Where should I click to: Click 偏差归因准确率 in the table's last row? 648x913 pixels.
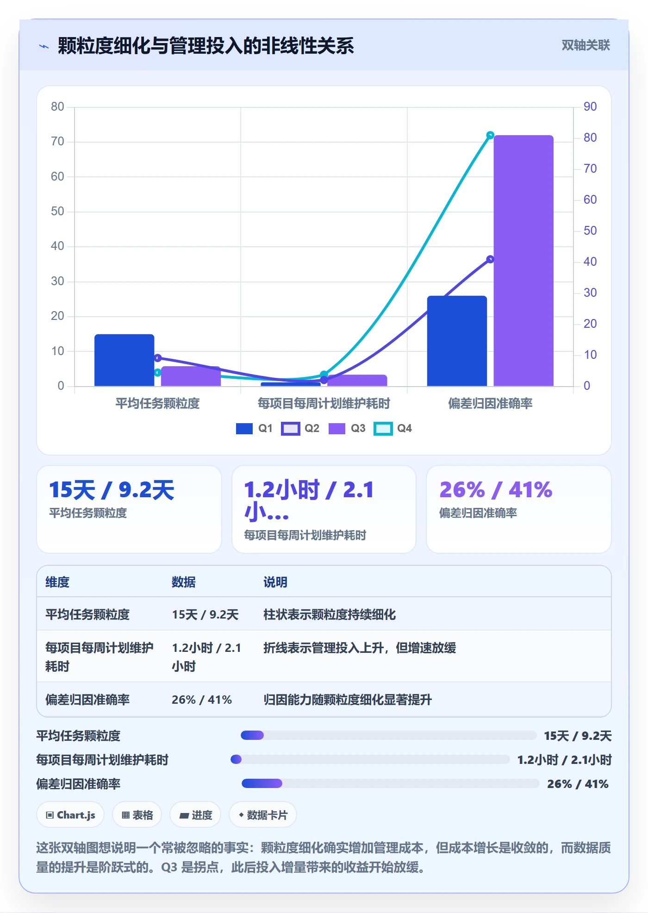[87, 700]
